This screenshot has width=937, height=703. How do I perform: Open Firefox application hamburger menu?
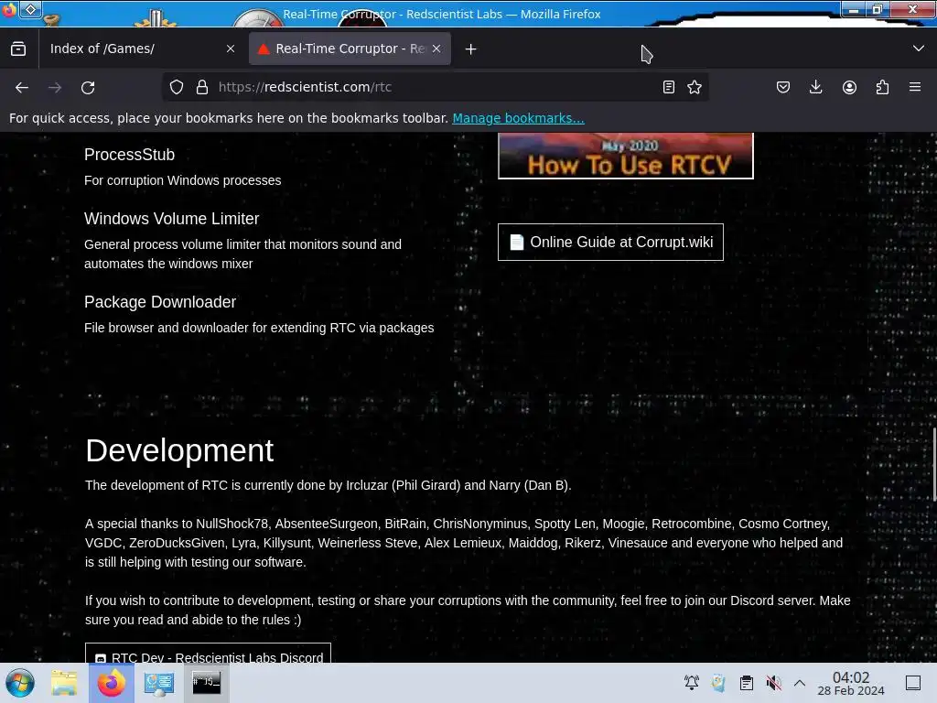coord(915,87)
